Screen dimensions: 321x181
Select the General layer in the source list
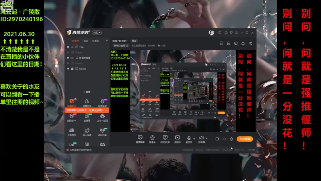pyautogui.click(x=79, y=63)
